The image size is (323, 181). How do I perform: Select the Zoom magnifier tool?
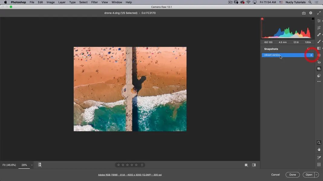(319, 143)
